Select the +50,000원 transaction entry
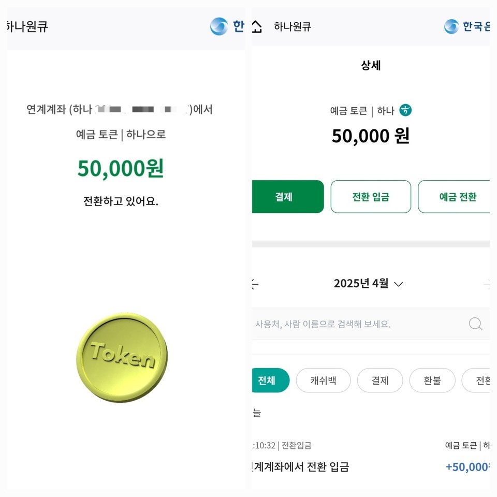 tap(469, 467)
